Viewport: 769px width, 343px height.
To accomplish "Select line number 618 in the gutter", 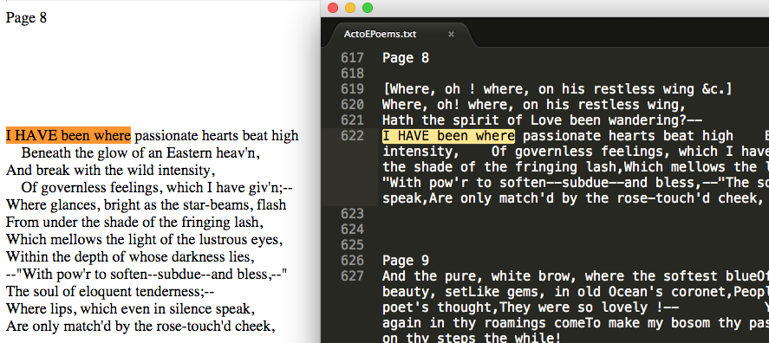I will (x=352, y=74).
